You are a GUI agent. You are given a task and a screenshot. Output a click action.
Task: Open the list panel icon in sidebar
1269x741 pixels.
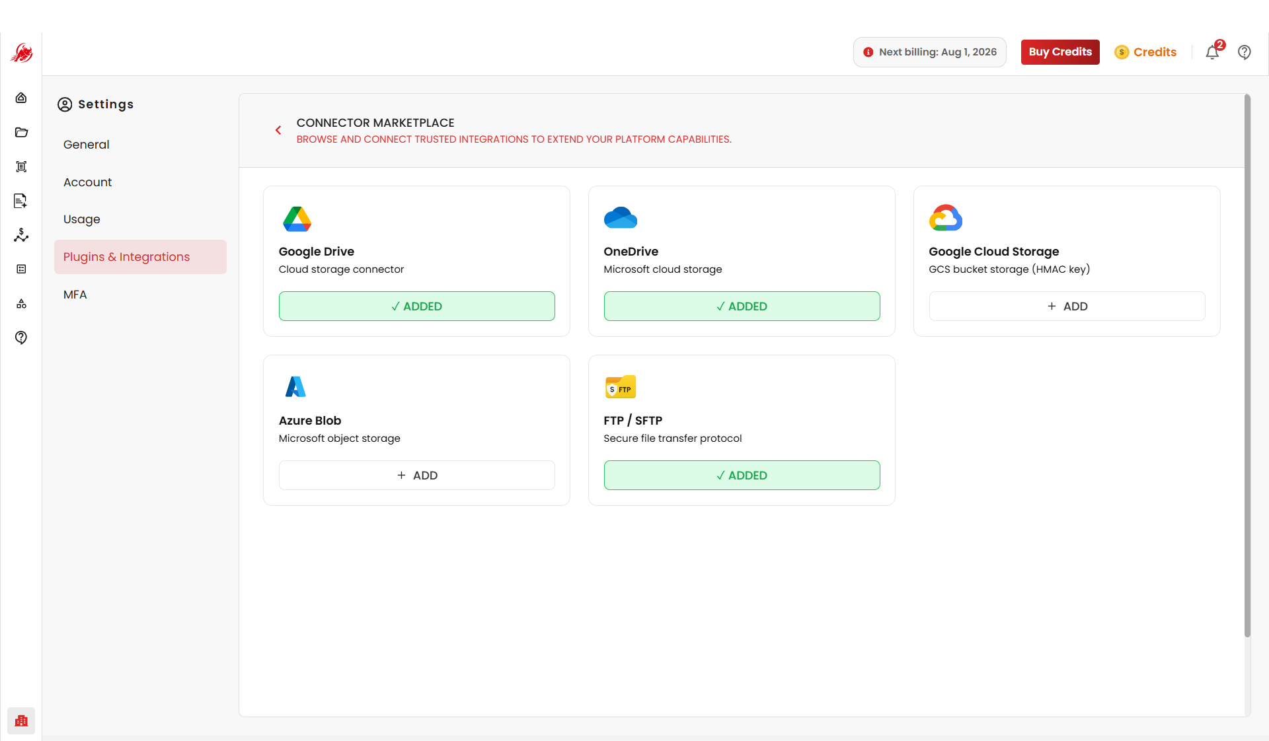pos(21,269)
